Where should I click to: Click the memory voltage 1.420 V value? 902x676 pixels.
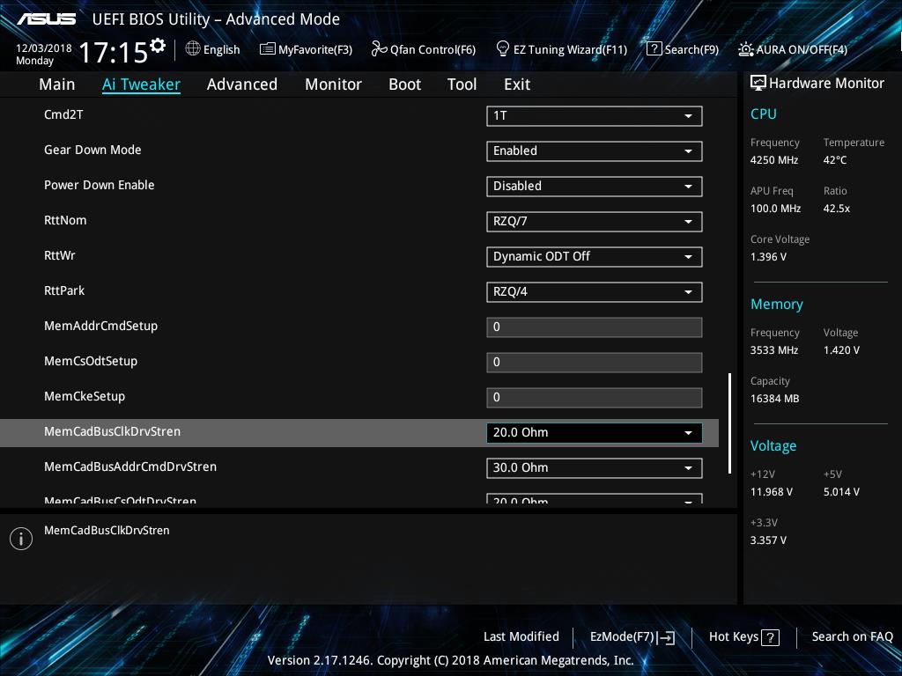[x=841, y=350]
